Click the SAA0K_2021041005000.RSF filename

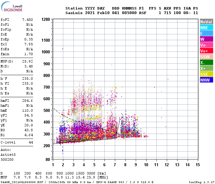[x=22, y=182]
